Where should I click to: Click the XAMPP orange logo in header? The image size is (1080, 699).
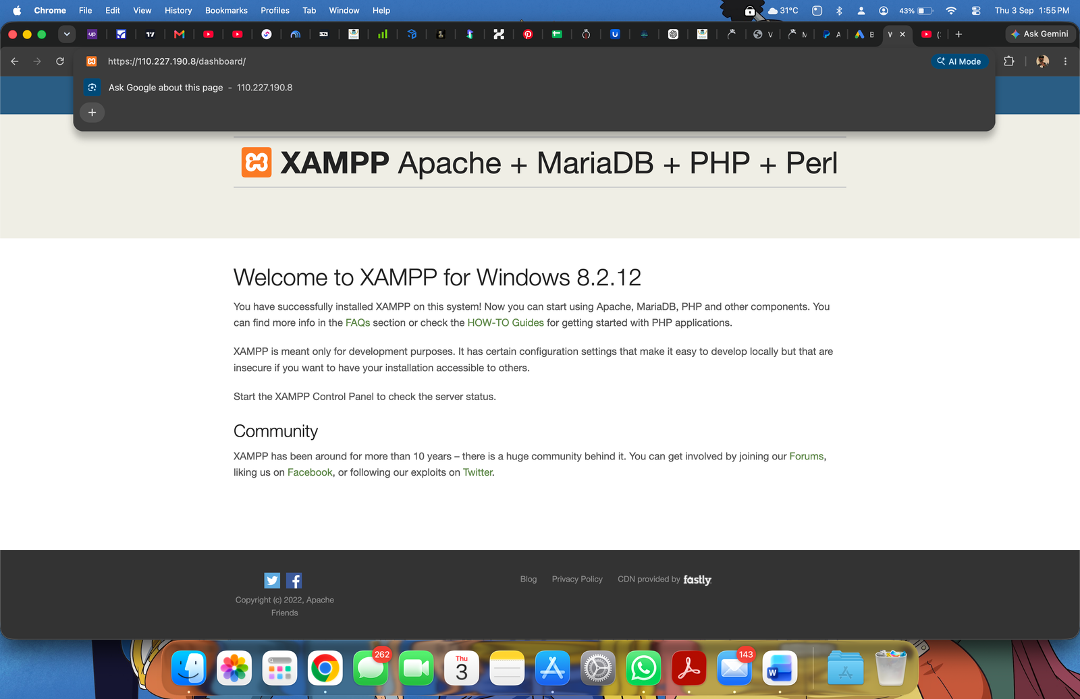[x=256, y=163]
